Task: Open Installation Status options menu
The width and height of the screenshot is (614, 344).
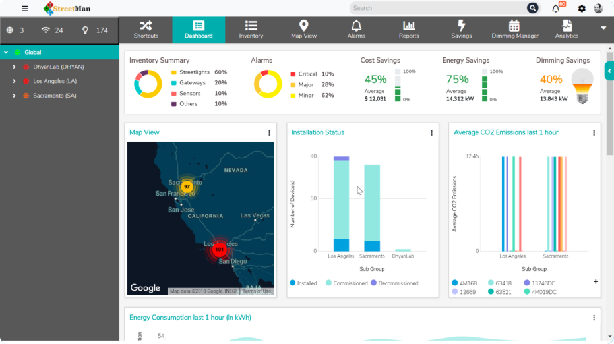Action: click(432, 133)
